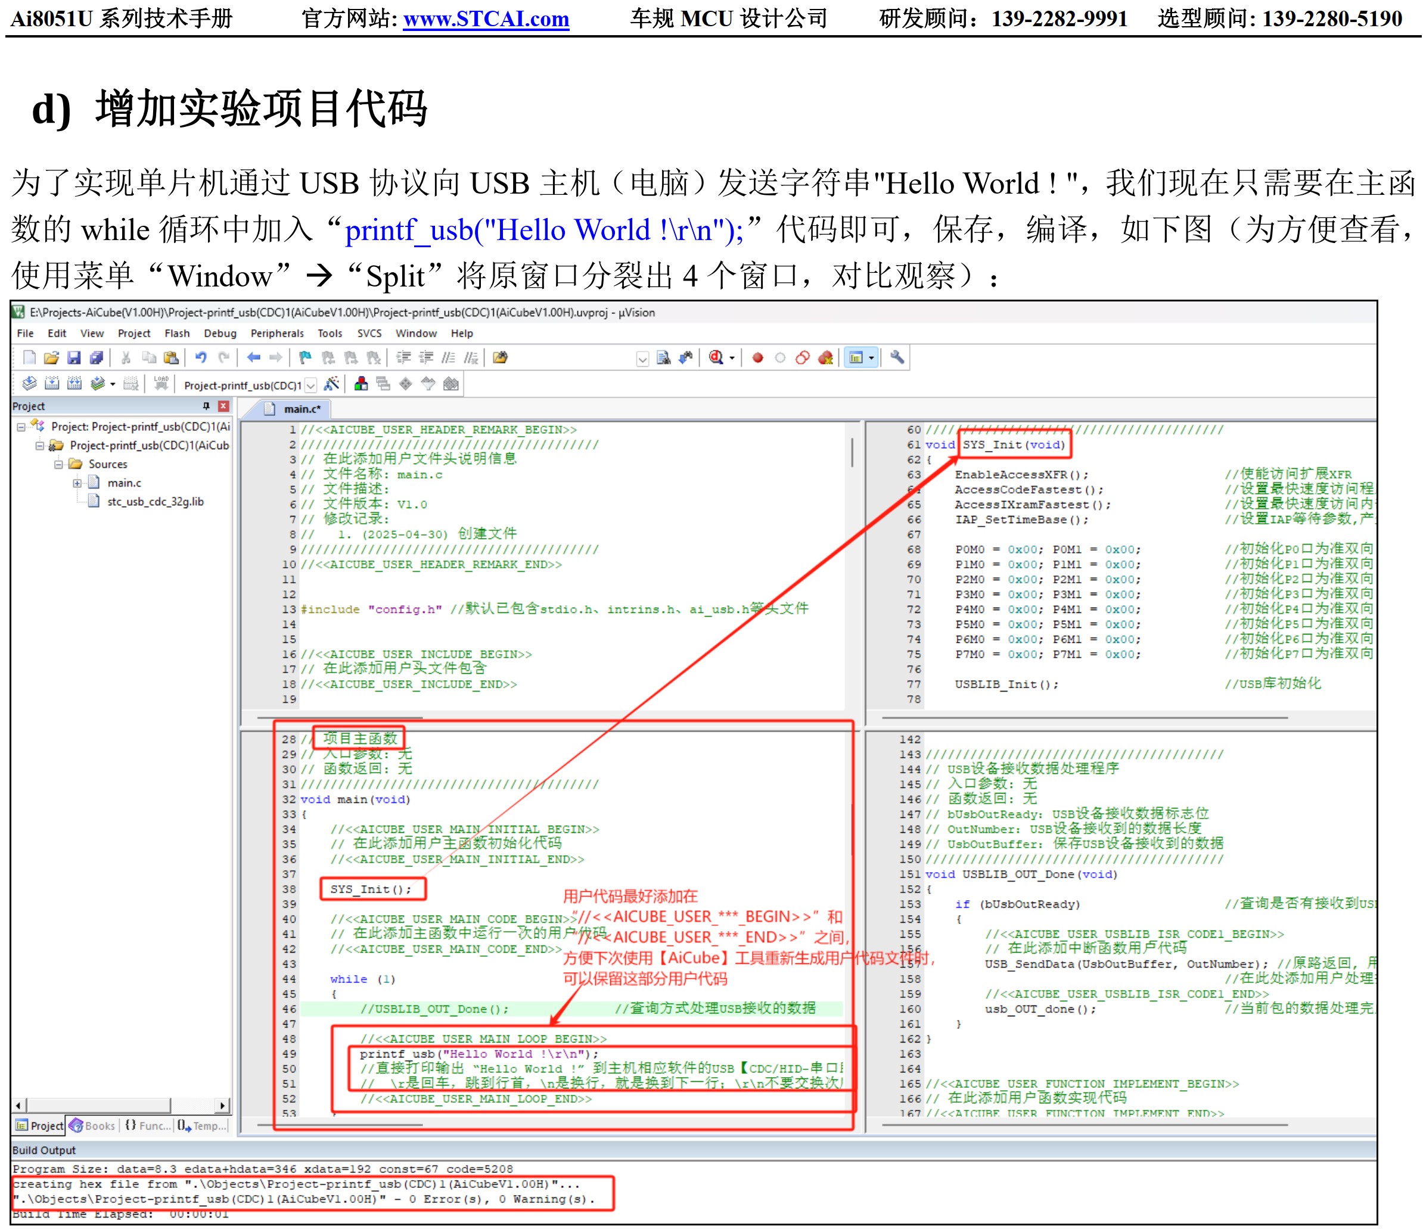This screenshot has width=1423, height=1229.
Task: Click the Paste clipboard icon
Action: point(172,357)
